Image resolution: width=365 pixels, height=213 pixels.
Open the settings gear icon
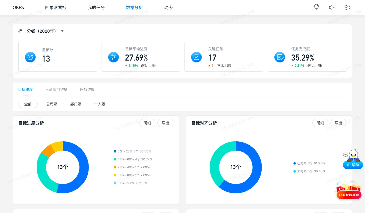point(347,7)
